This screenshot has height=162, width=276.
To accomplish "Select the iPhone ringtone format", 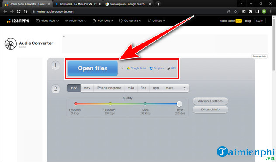I will pos(109,88).
